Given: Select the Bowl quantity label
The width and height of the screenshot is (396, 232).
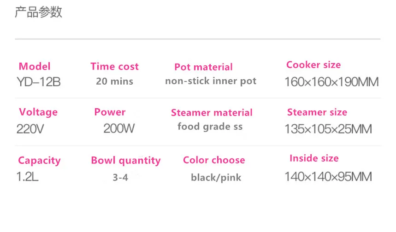Looking at the screenshot, I should coord(126,161).
